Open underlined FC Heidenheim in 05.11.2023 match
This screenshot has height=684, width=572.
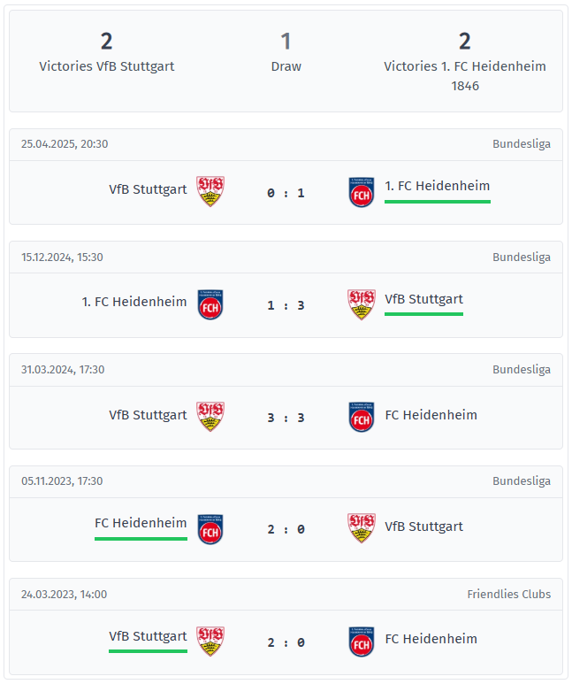[x=141, y=524]
